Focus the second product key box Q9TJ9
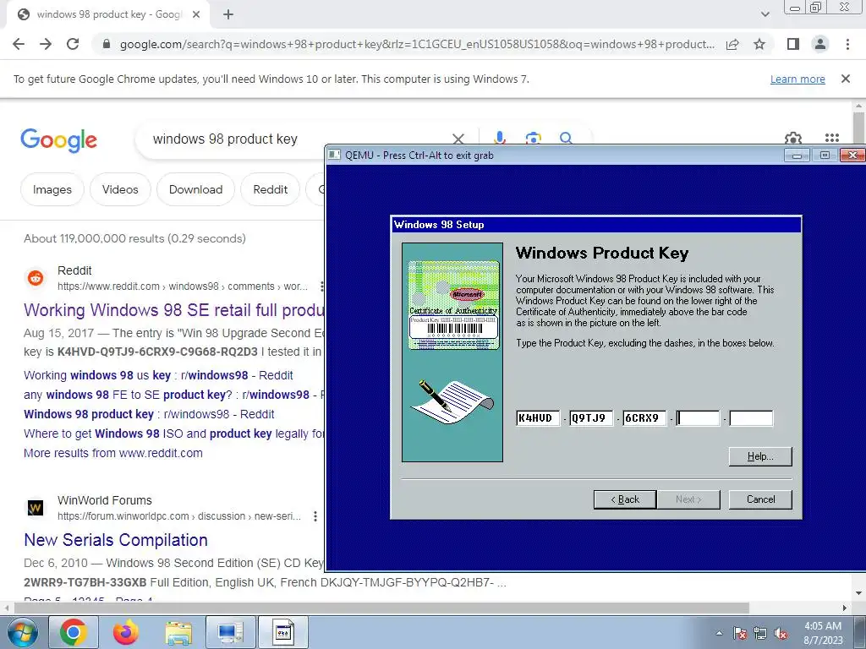 [x=591, y=418]
